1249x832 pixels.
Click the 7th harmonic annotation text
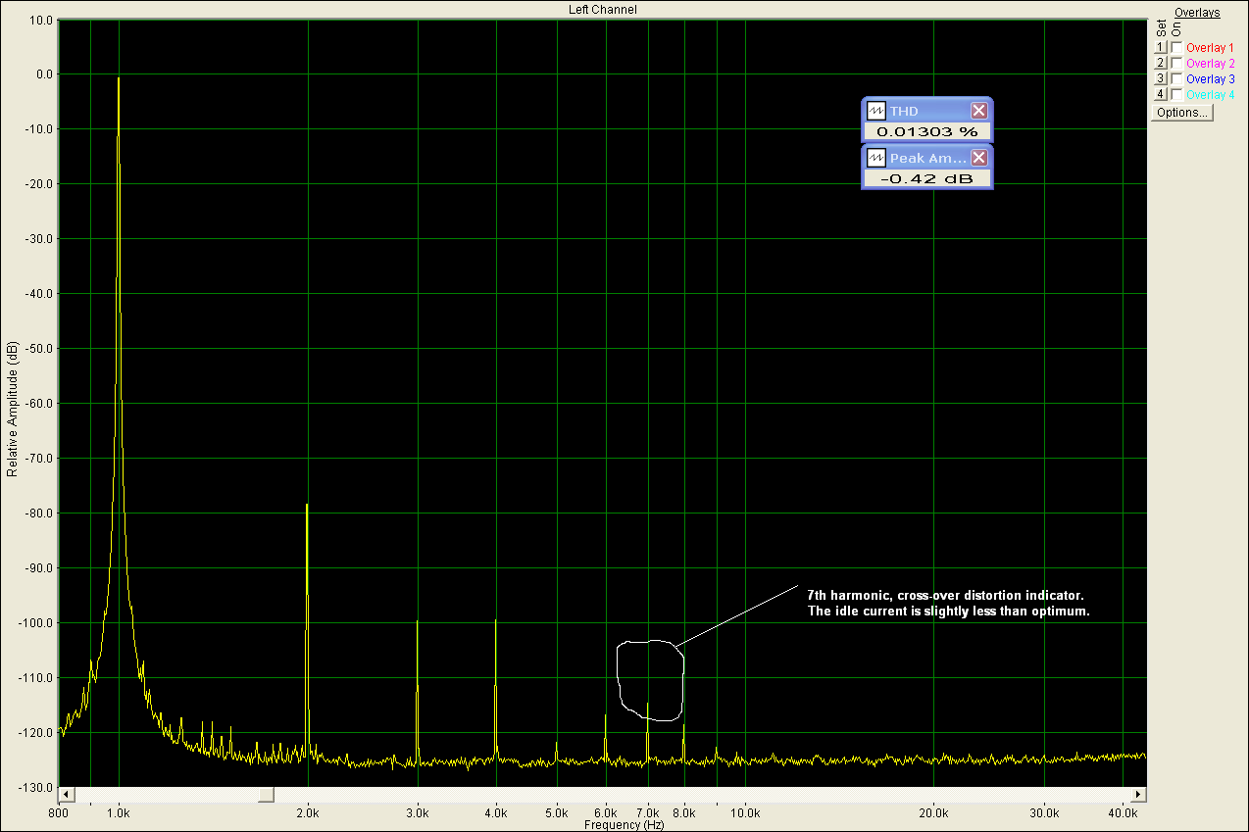coord(949,603)
